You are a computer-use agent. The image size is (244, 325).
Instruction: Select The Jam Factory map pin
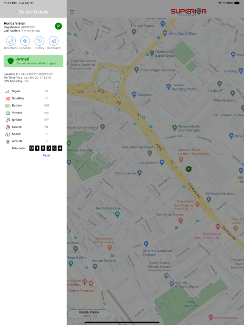tap(134, 31)
